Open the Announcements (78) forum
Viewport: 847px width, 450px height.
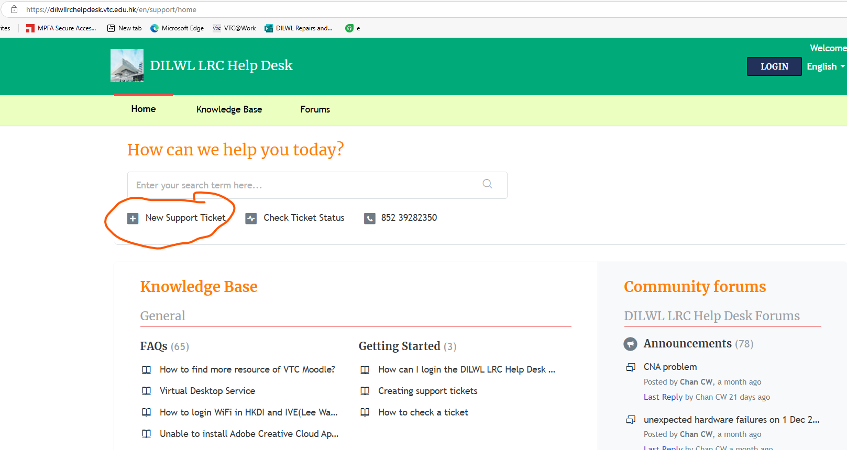[x=698, y=344]
